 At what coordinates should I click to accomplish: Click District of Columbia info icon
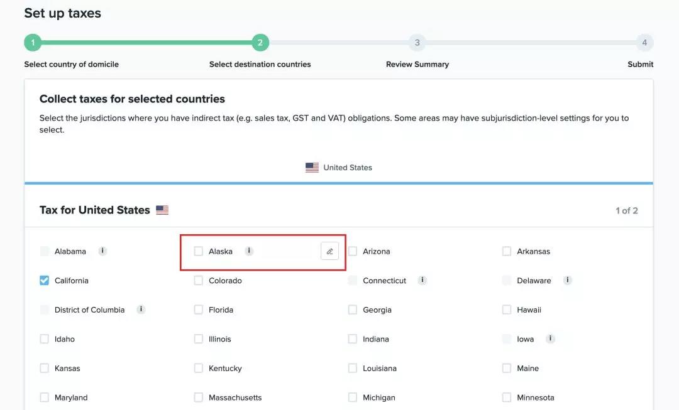tap(141, 310)
